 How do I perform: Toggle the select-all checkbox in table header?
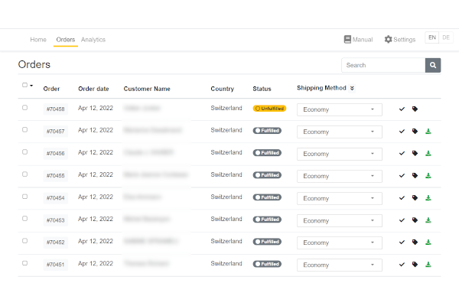[x=25, y=85]
